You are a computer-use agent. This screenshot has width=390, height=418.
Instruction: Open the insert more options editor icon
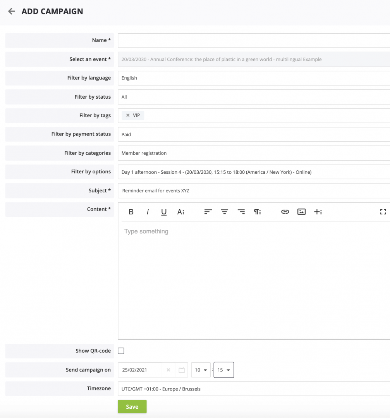point(318,212)
